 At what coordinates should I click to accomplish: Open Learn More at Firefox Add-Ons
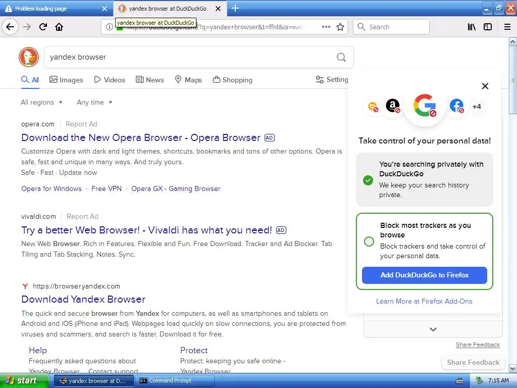(x=424, y=301)
